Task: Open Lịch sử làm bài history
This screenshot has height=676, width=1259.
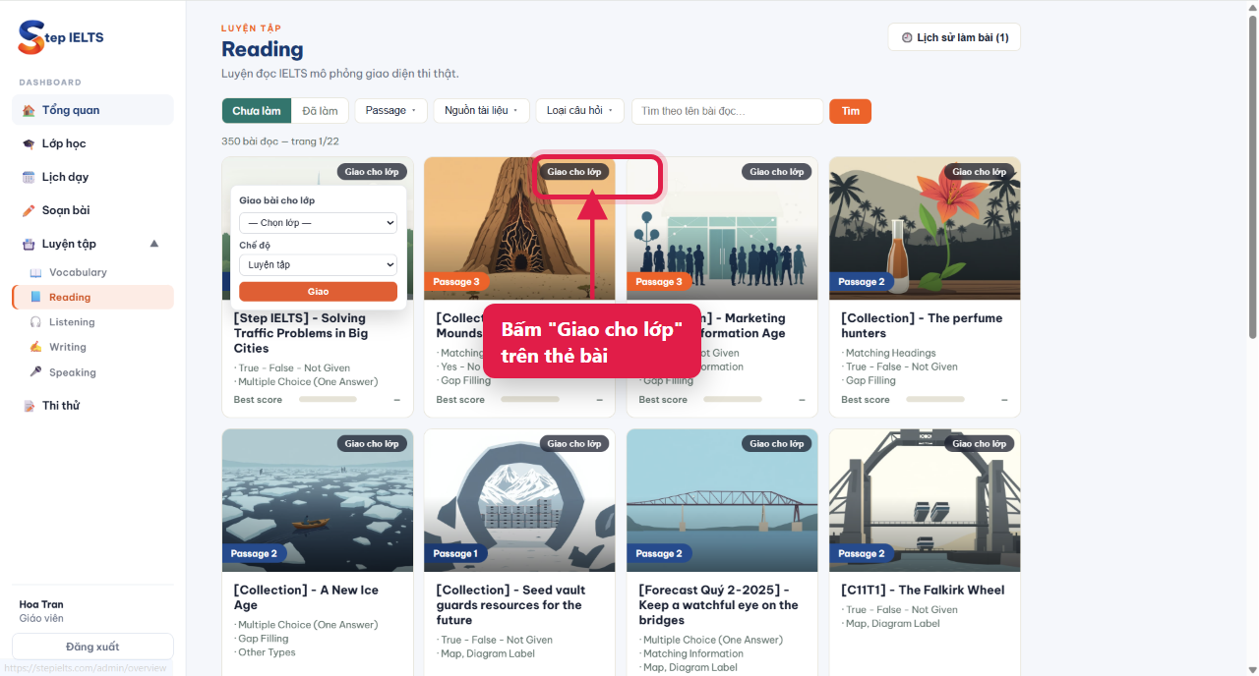Action: (x=954, y=37)
